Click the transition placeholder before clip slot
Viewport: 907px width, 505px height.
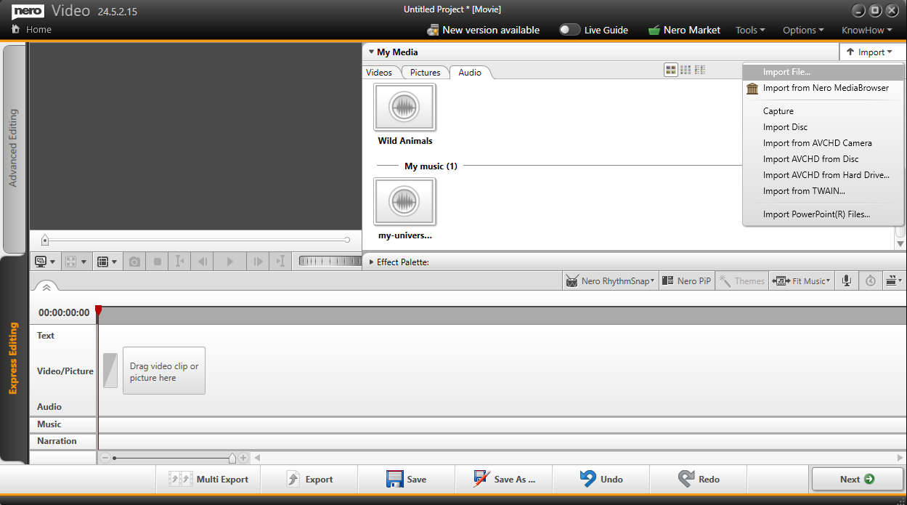tap(110, 371)
